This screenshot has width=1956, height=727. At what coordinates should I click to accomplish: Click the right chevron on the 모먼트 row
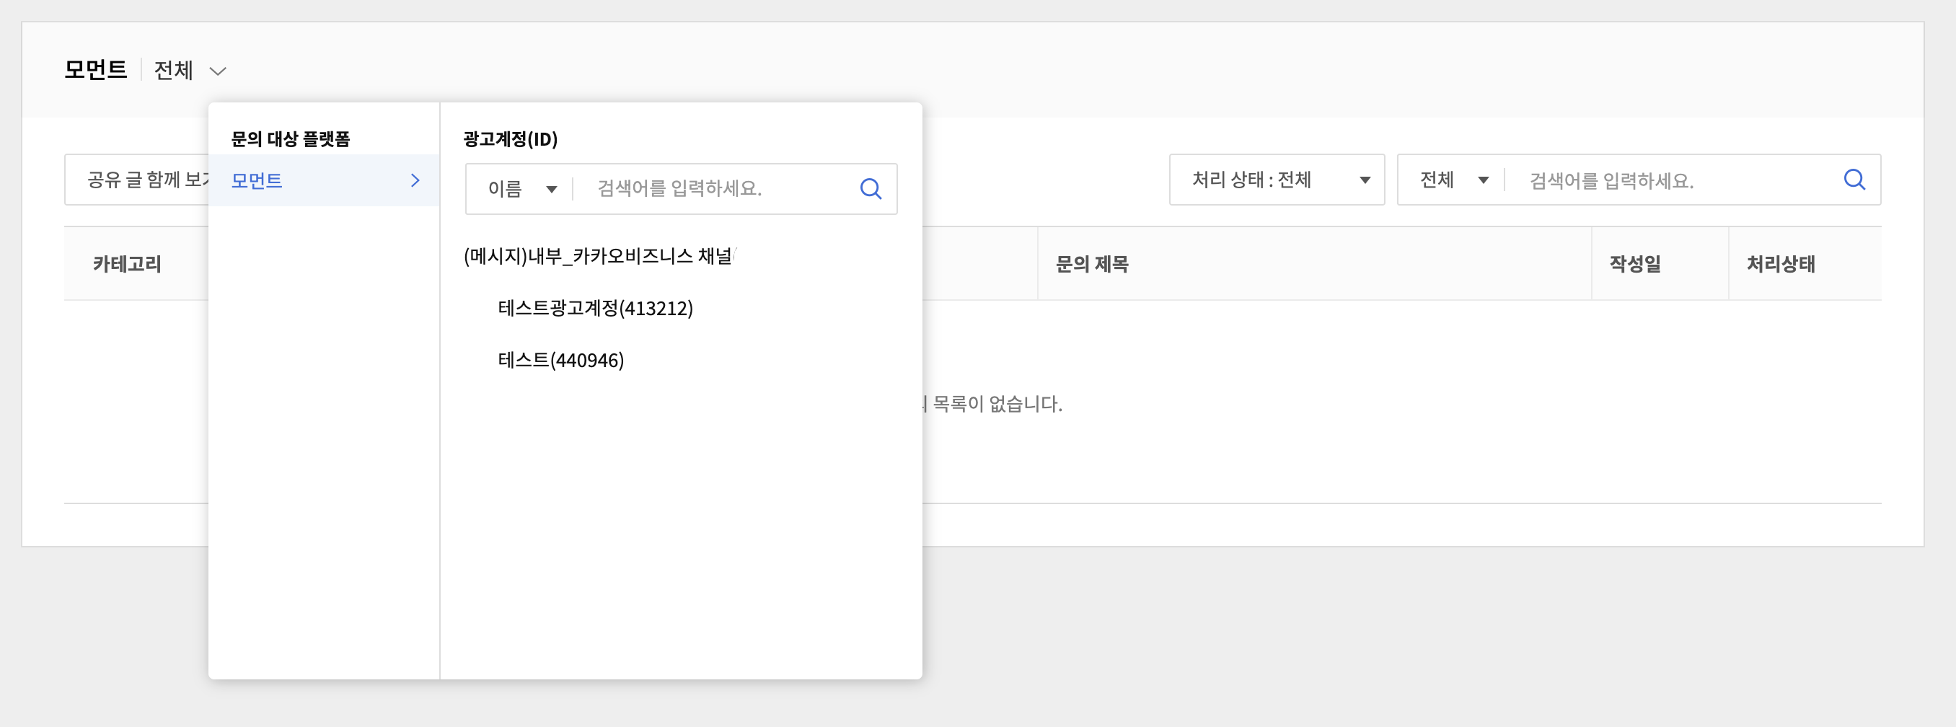[415, 180]
